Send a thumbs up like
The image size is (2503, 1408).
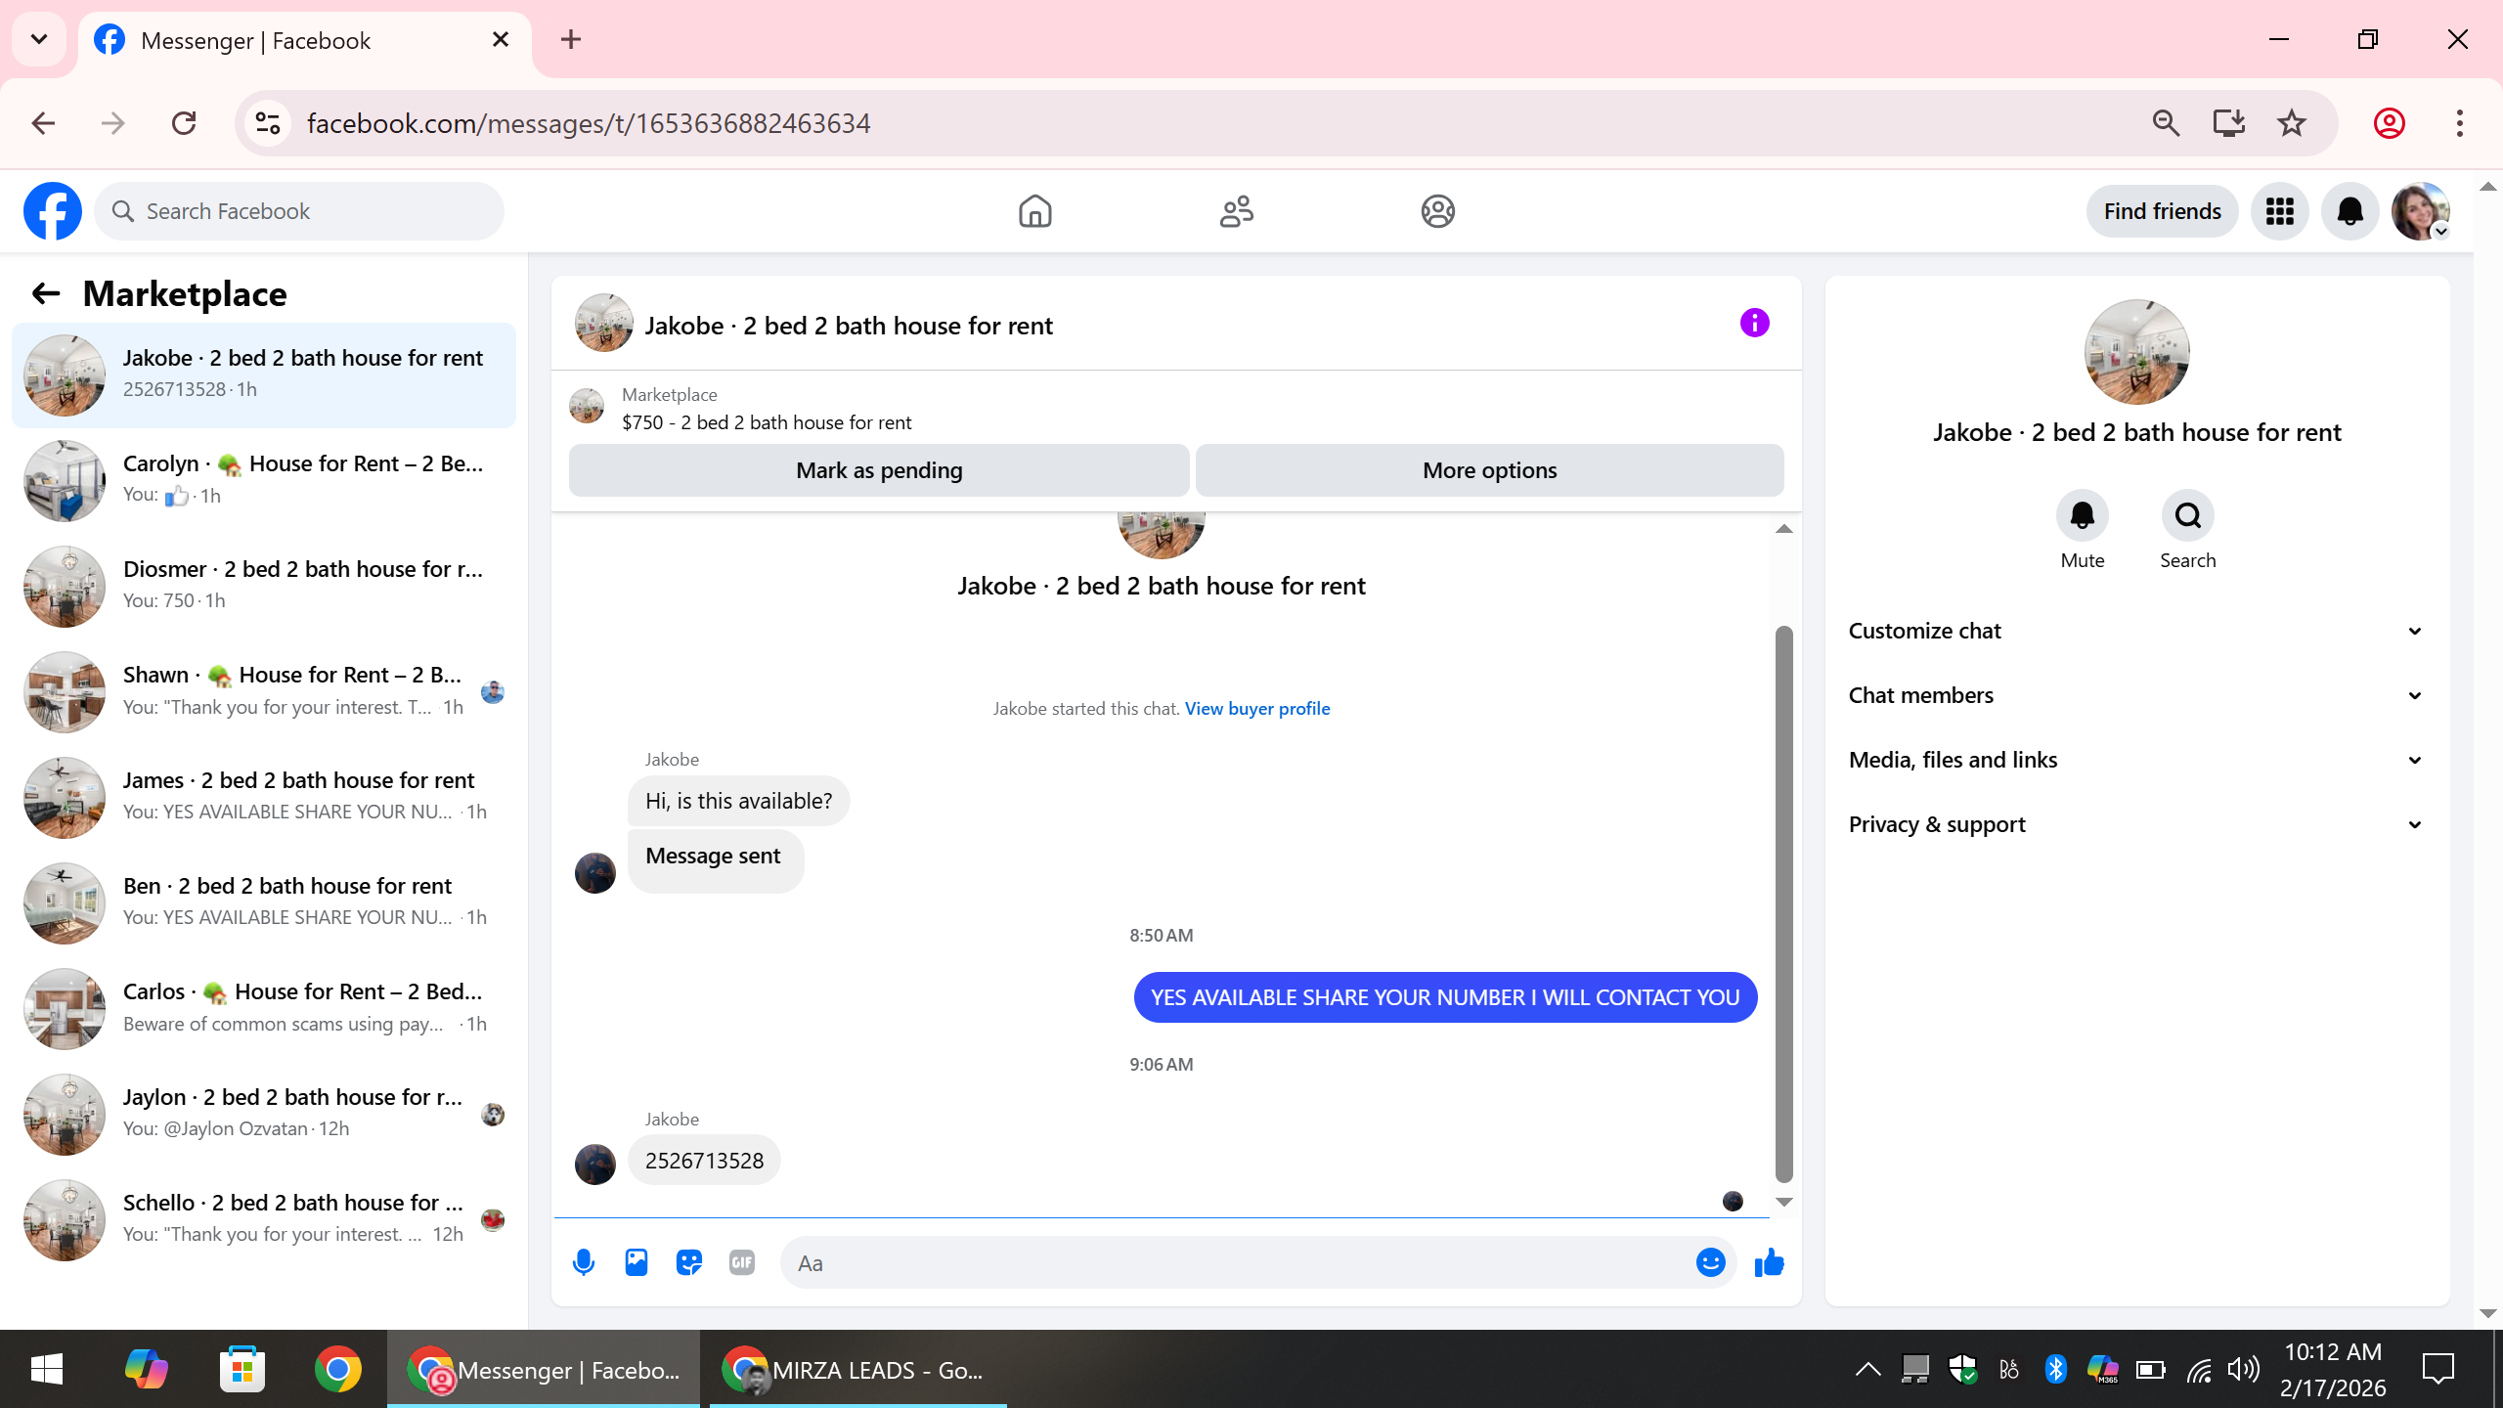coord(1769,1262)
